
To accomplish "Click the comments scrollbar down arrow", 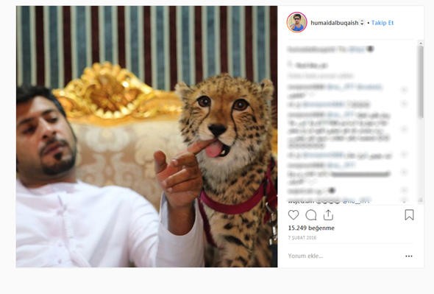I will click(421, 200).
